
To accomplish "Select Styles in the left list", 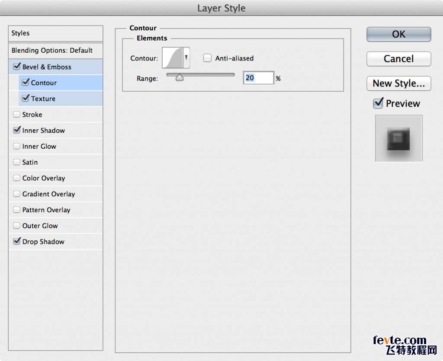I will click(x=55, y=33).
